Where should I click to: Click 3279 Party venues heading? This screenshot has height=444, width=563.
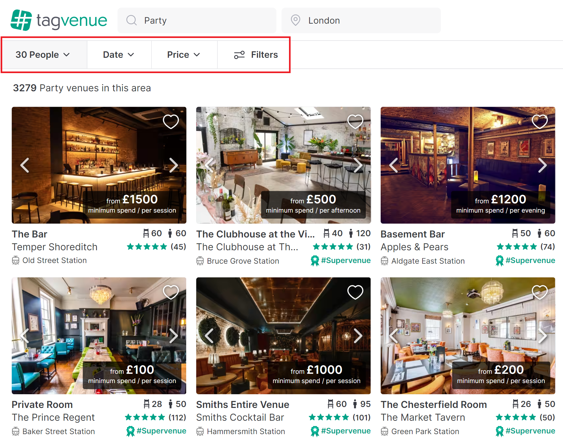[x=82, y=88]
